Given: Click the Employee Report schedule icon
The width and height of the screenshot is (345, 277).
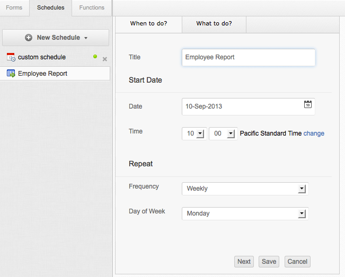Looking at the screenshot, I should [11, 74].
